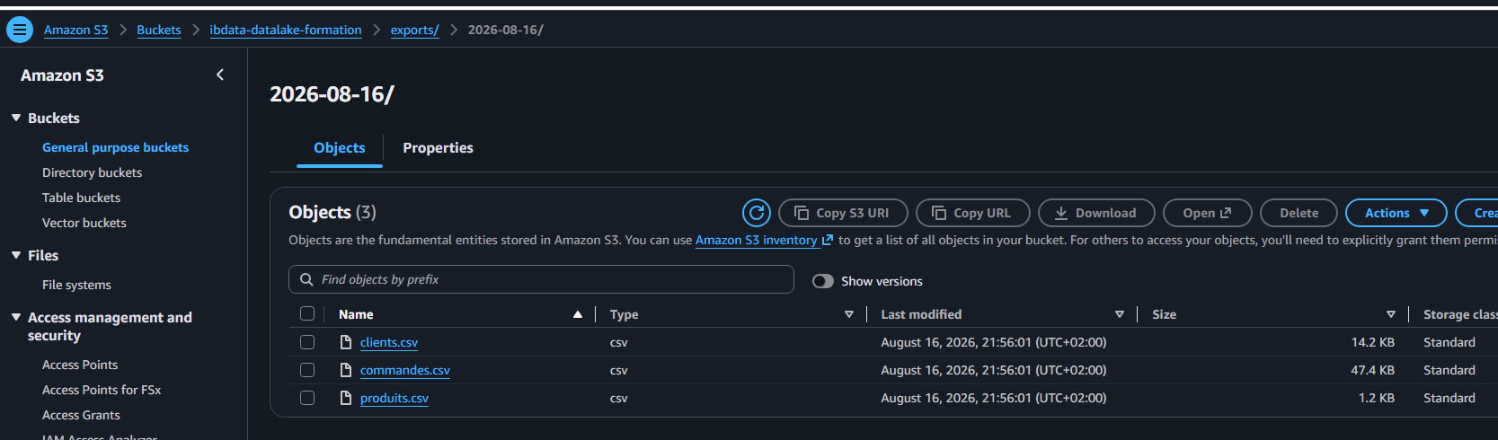1498x440 pixels.
Task: Select all objects with the header checkbox
Action: (307, 313)
